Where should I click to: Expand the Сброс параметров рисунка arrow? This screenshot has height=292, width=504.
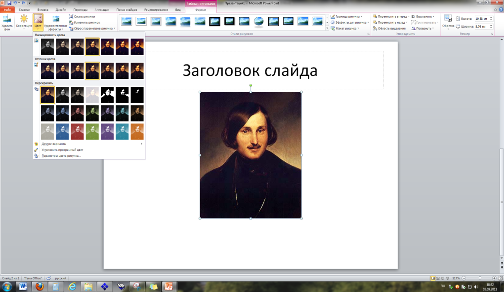tap(115, 28)
